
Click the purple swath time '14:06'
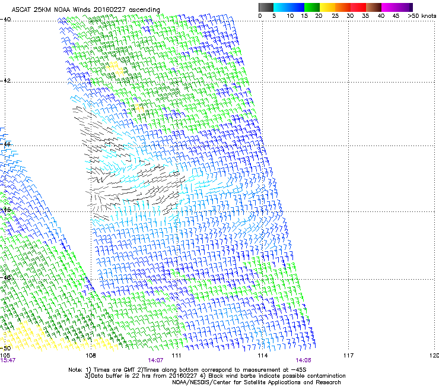click(304, 360)
